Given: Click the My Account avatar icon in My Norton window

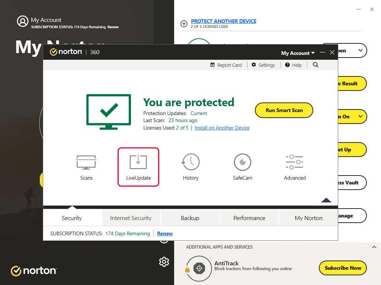Looking at the screenshot, I should point(23,21).
